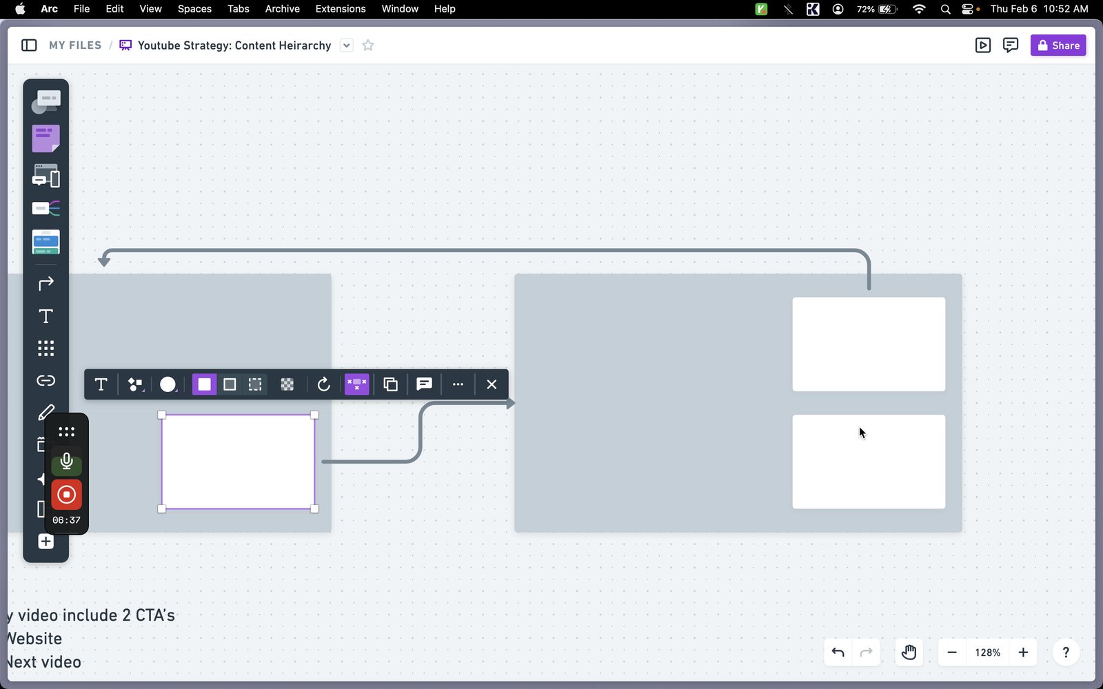Choose the solid filled shape style

coord(204,384)
